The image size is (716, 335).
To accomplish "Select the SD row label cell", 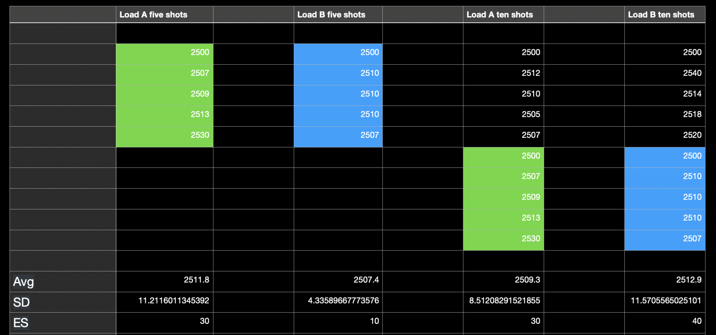I will pos(63,302).
